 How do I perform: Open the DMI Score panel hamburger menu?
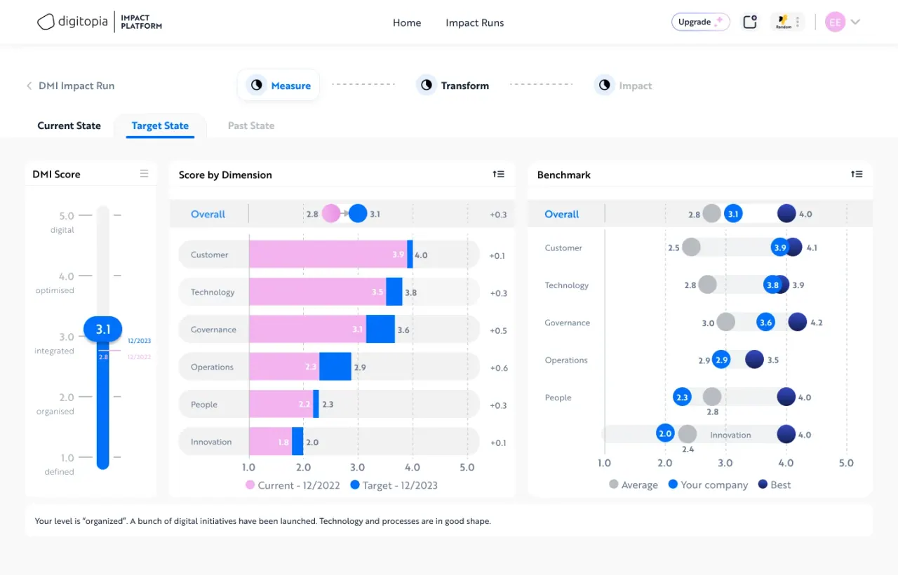144,174
